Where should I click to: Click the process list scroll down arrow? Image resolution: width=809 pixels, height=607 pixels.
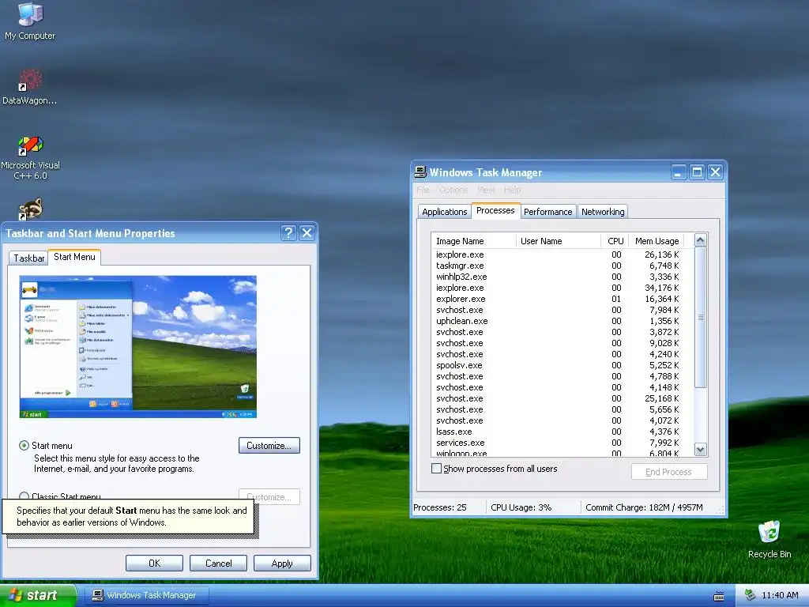point(700,450)
